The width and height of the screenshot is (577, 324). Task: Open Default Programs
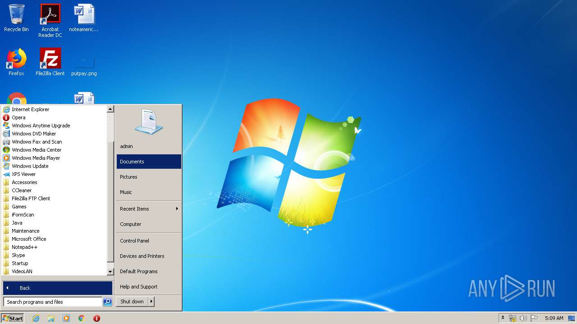tap(149, 271)
